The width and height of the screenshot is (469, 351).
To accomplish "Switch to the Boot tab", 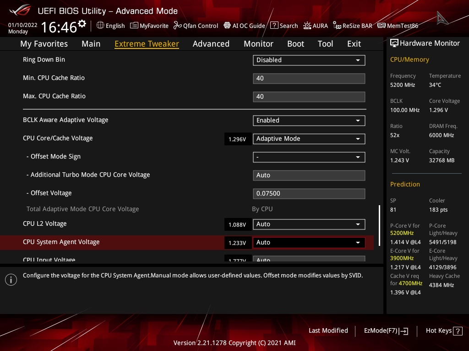I will [295, 44].
